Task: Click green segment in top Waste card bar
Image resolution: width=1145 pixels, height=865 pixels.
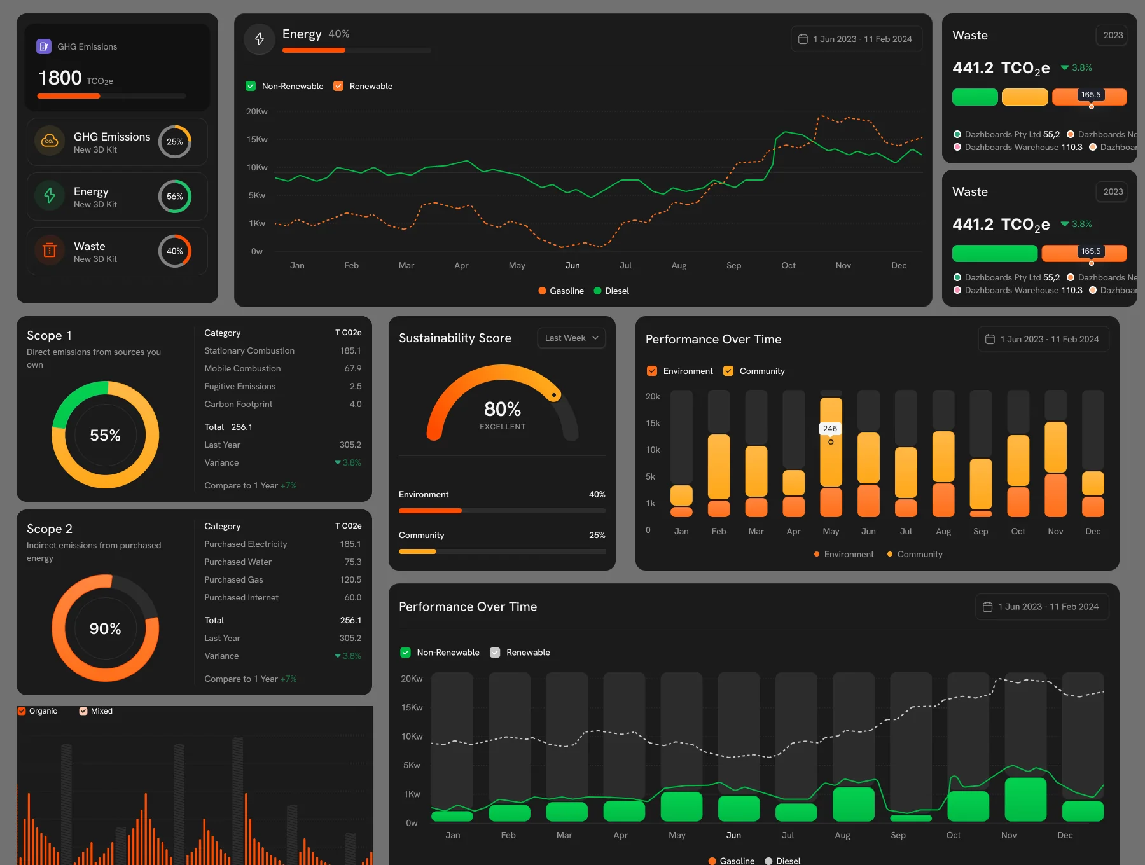Action: point(975,97)
